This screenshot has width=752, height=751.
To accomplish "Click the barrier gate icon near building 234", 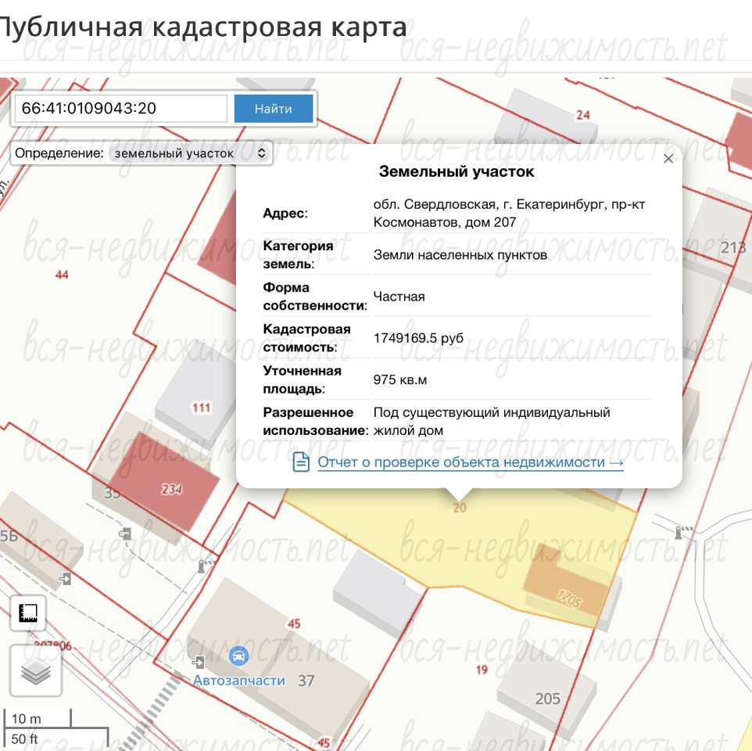I will pyautogui.click(x=206, y=566).
